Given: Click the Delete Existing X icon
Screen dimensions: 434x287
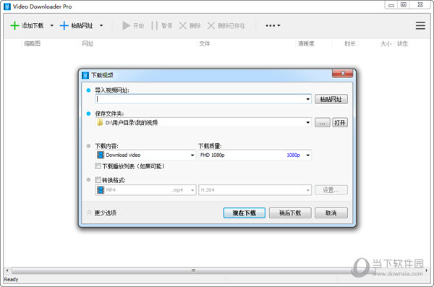Looking at the screenshot, I should tap(211, 25).
